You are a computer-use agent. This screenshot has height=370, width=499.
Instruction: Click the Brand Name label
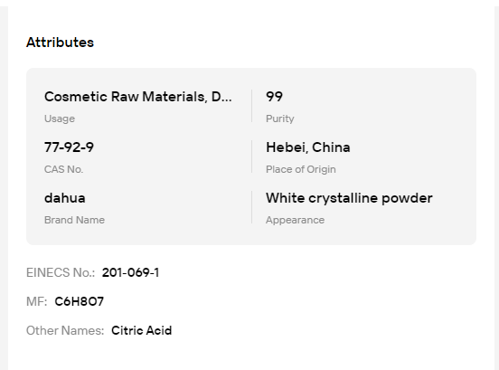[x=74, y=220]
